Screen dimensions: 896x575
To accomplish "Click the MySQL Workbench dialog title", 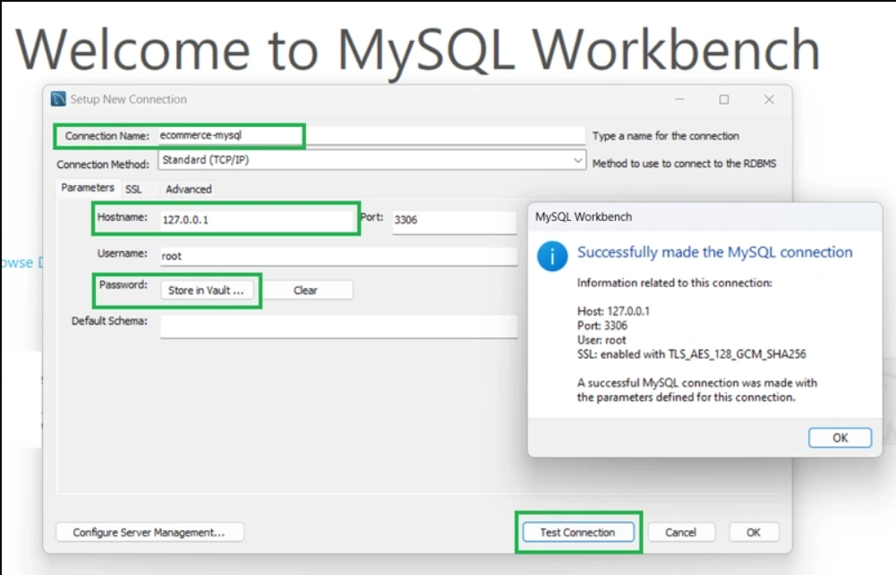I will point(584,217).
